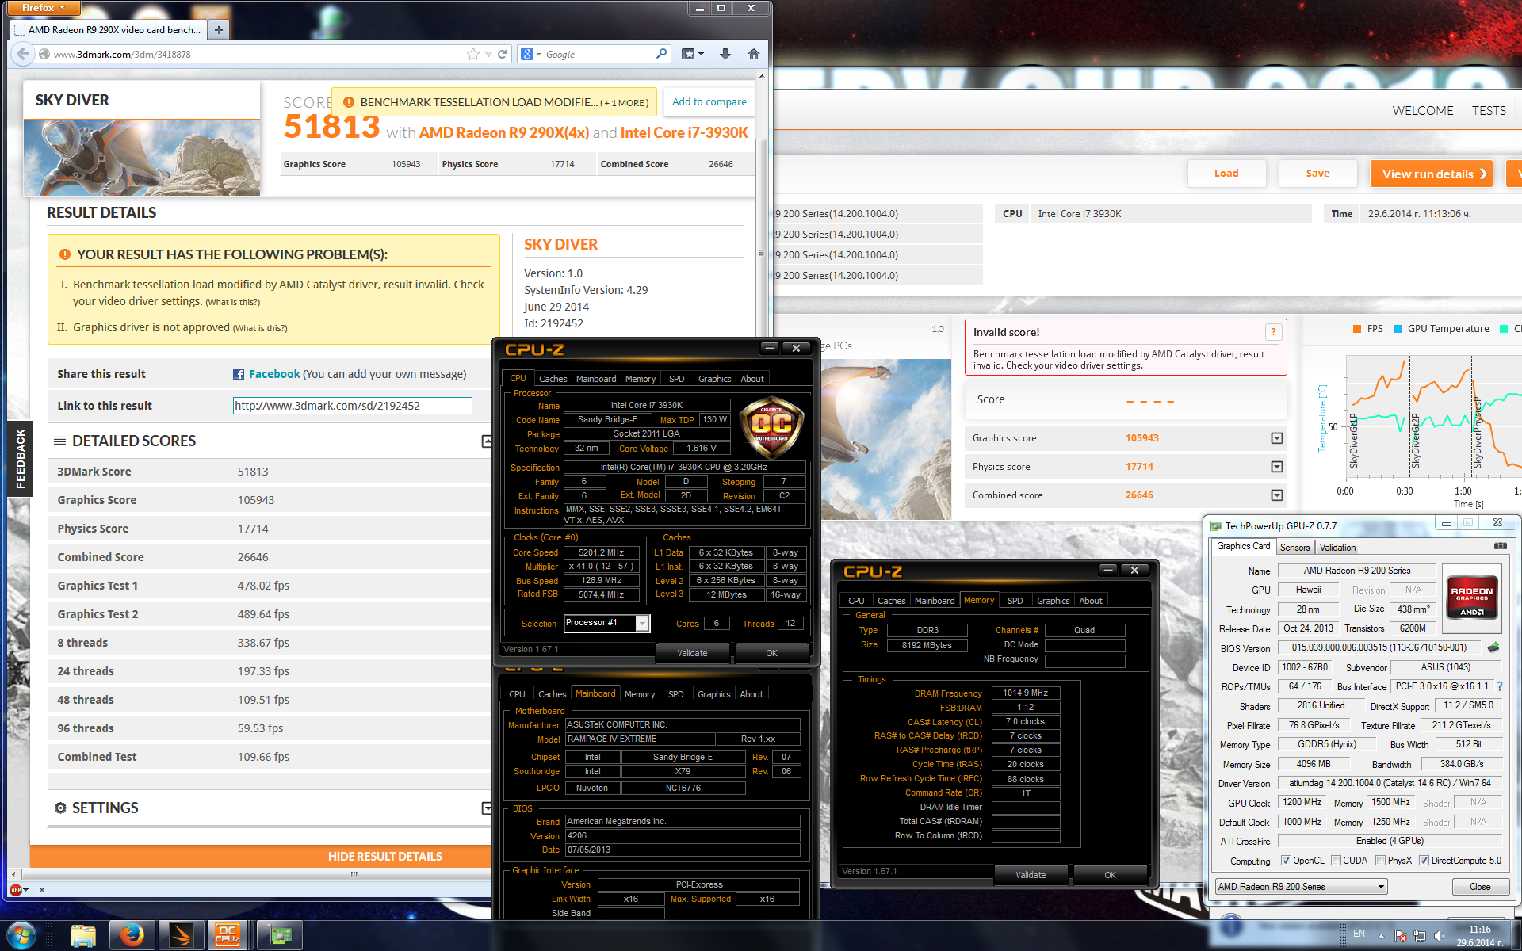Viewport: 1522px width, 951px height.
Task: Expand Settings section toggle on webpage
Action: coord(487,808)
